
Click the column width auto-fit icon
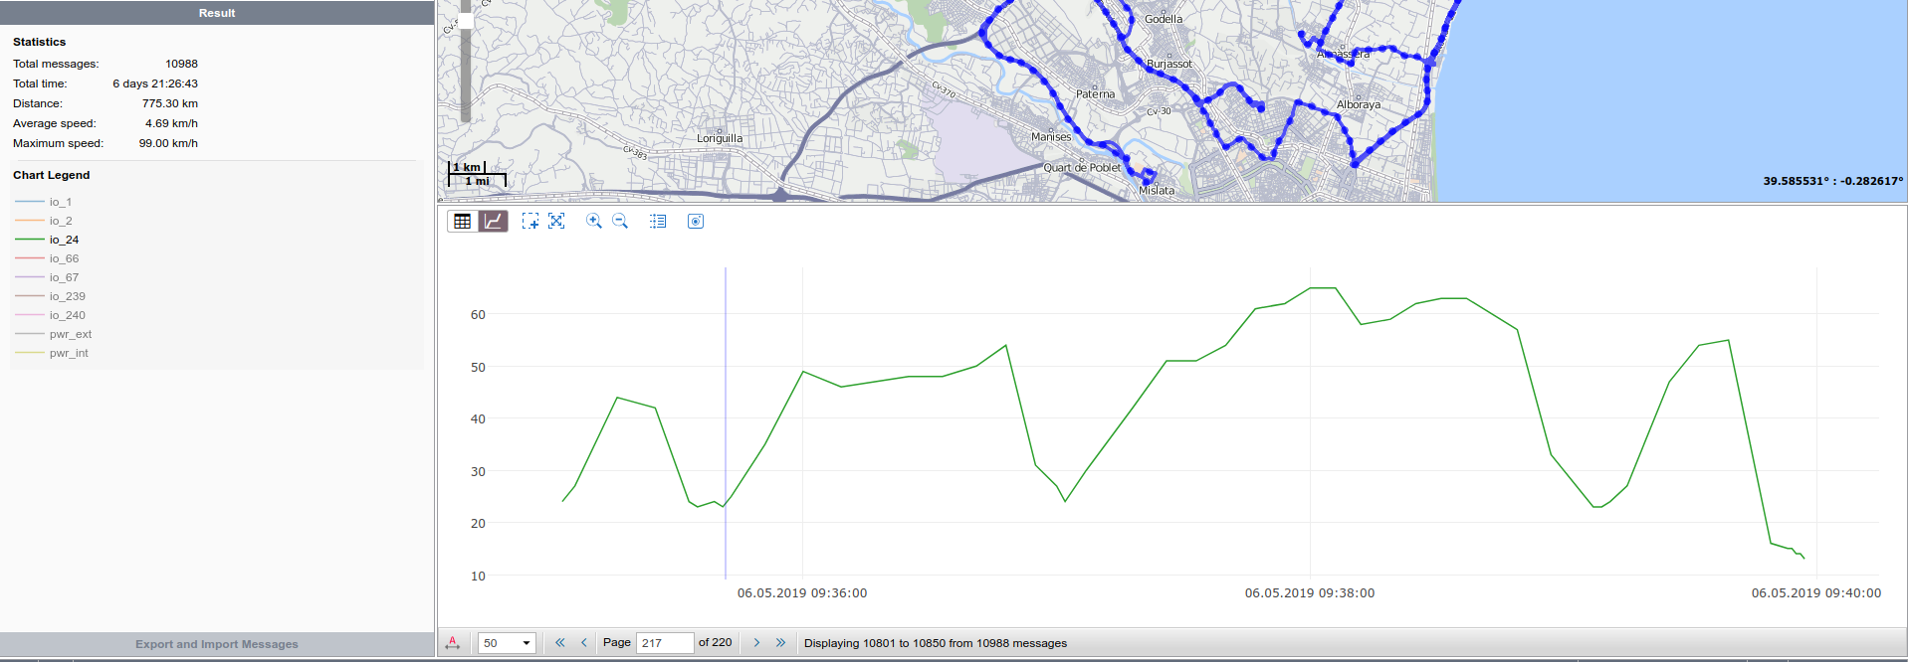coord(453,643)
